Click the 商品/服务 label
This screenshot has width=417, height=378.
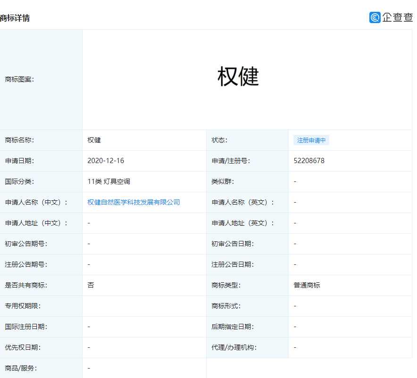(21, 368)
